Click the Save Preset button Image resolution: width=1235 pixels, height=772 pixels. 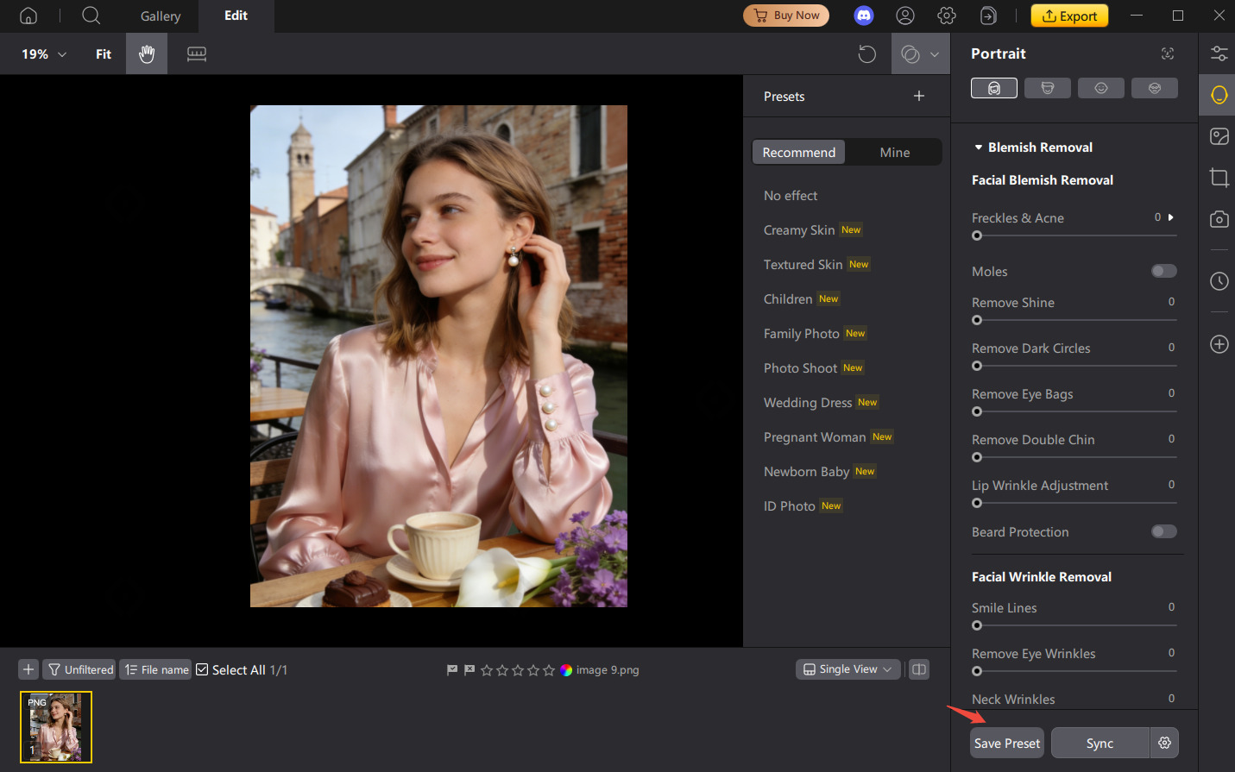pyautogui.click(x=1006, y=743)
